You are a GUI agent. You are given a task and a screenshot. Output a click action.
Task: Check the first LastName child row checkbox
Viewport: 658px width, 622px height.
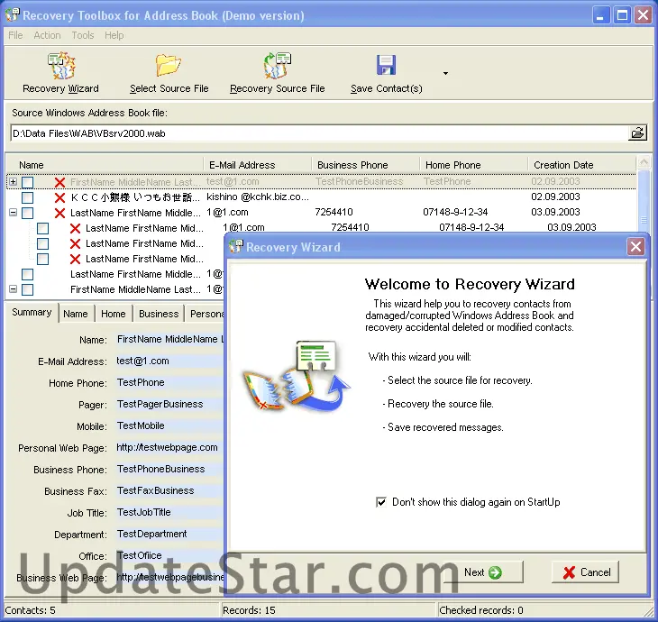tap(42, 228)
